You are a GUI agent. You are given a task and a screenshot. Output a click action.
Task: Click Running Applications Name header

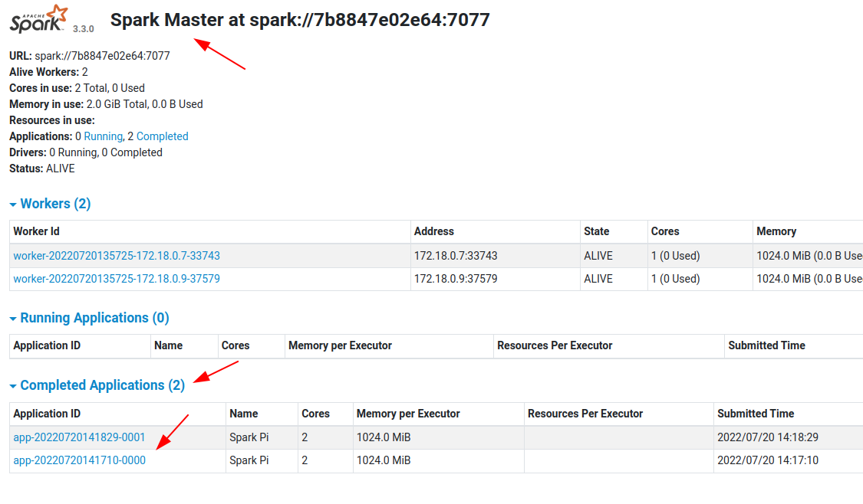click(x=169, y=345)
